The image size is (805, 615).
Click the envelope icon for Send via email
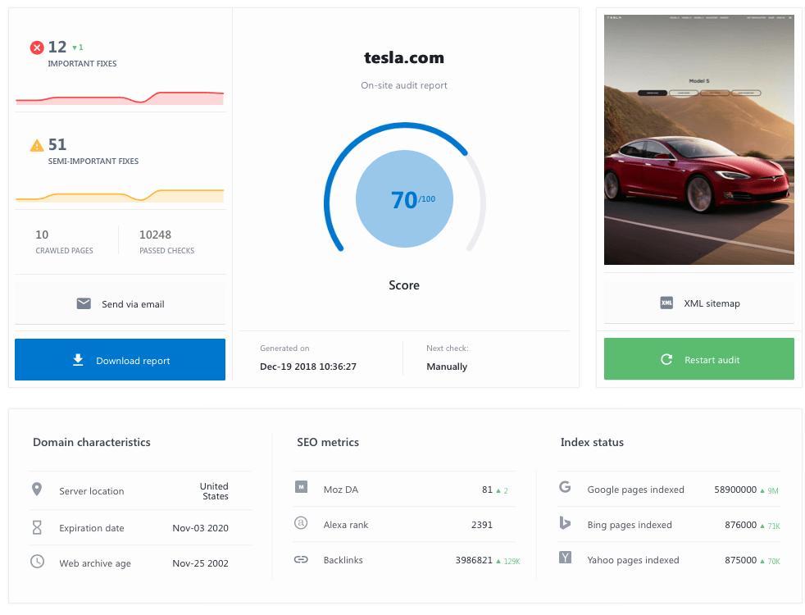pos(84,303)
